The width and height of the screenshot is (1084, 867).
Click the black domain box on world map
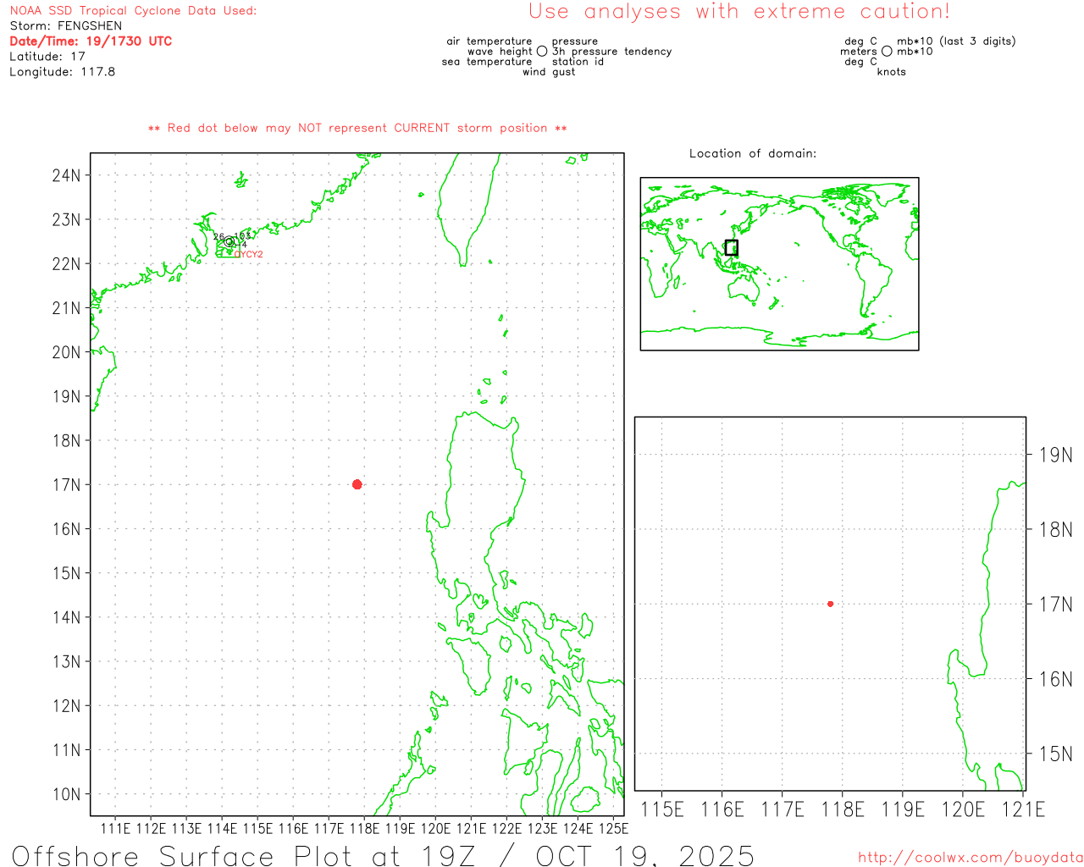tap(732, 247)
